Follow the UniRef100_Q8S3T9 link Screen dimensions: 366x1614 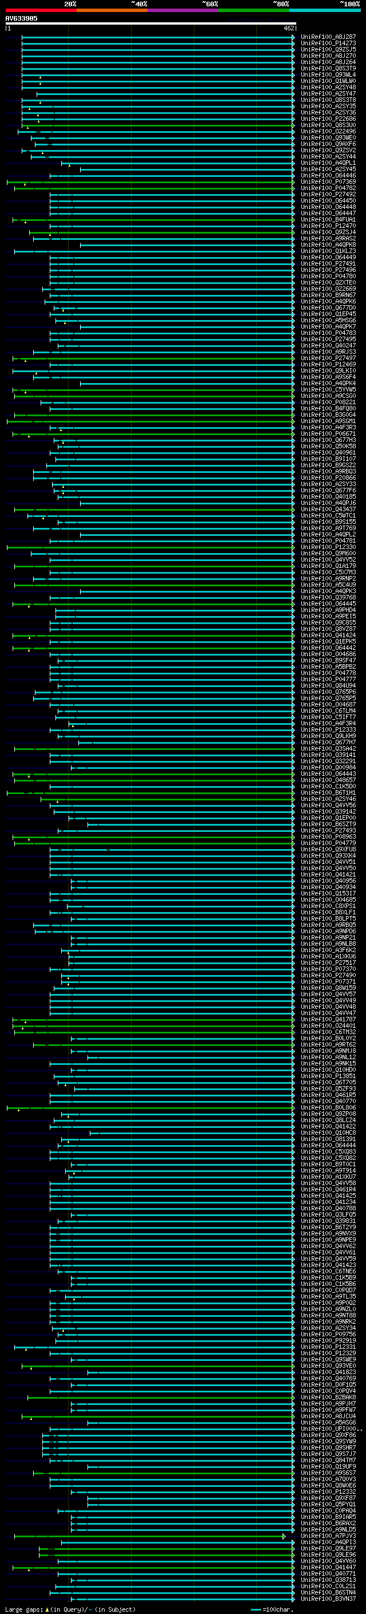328,68
